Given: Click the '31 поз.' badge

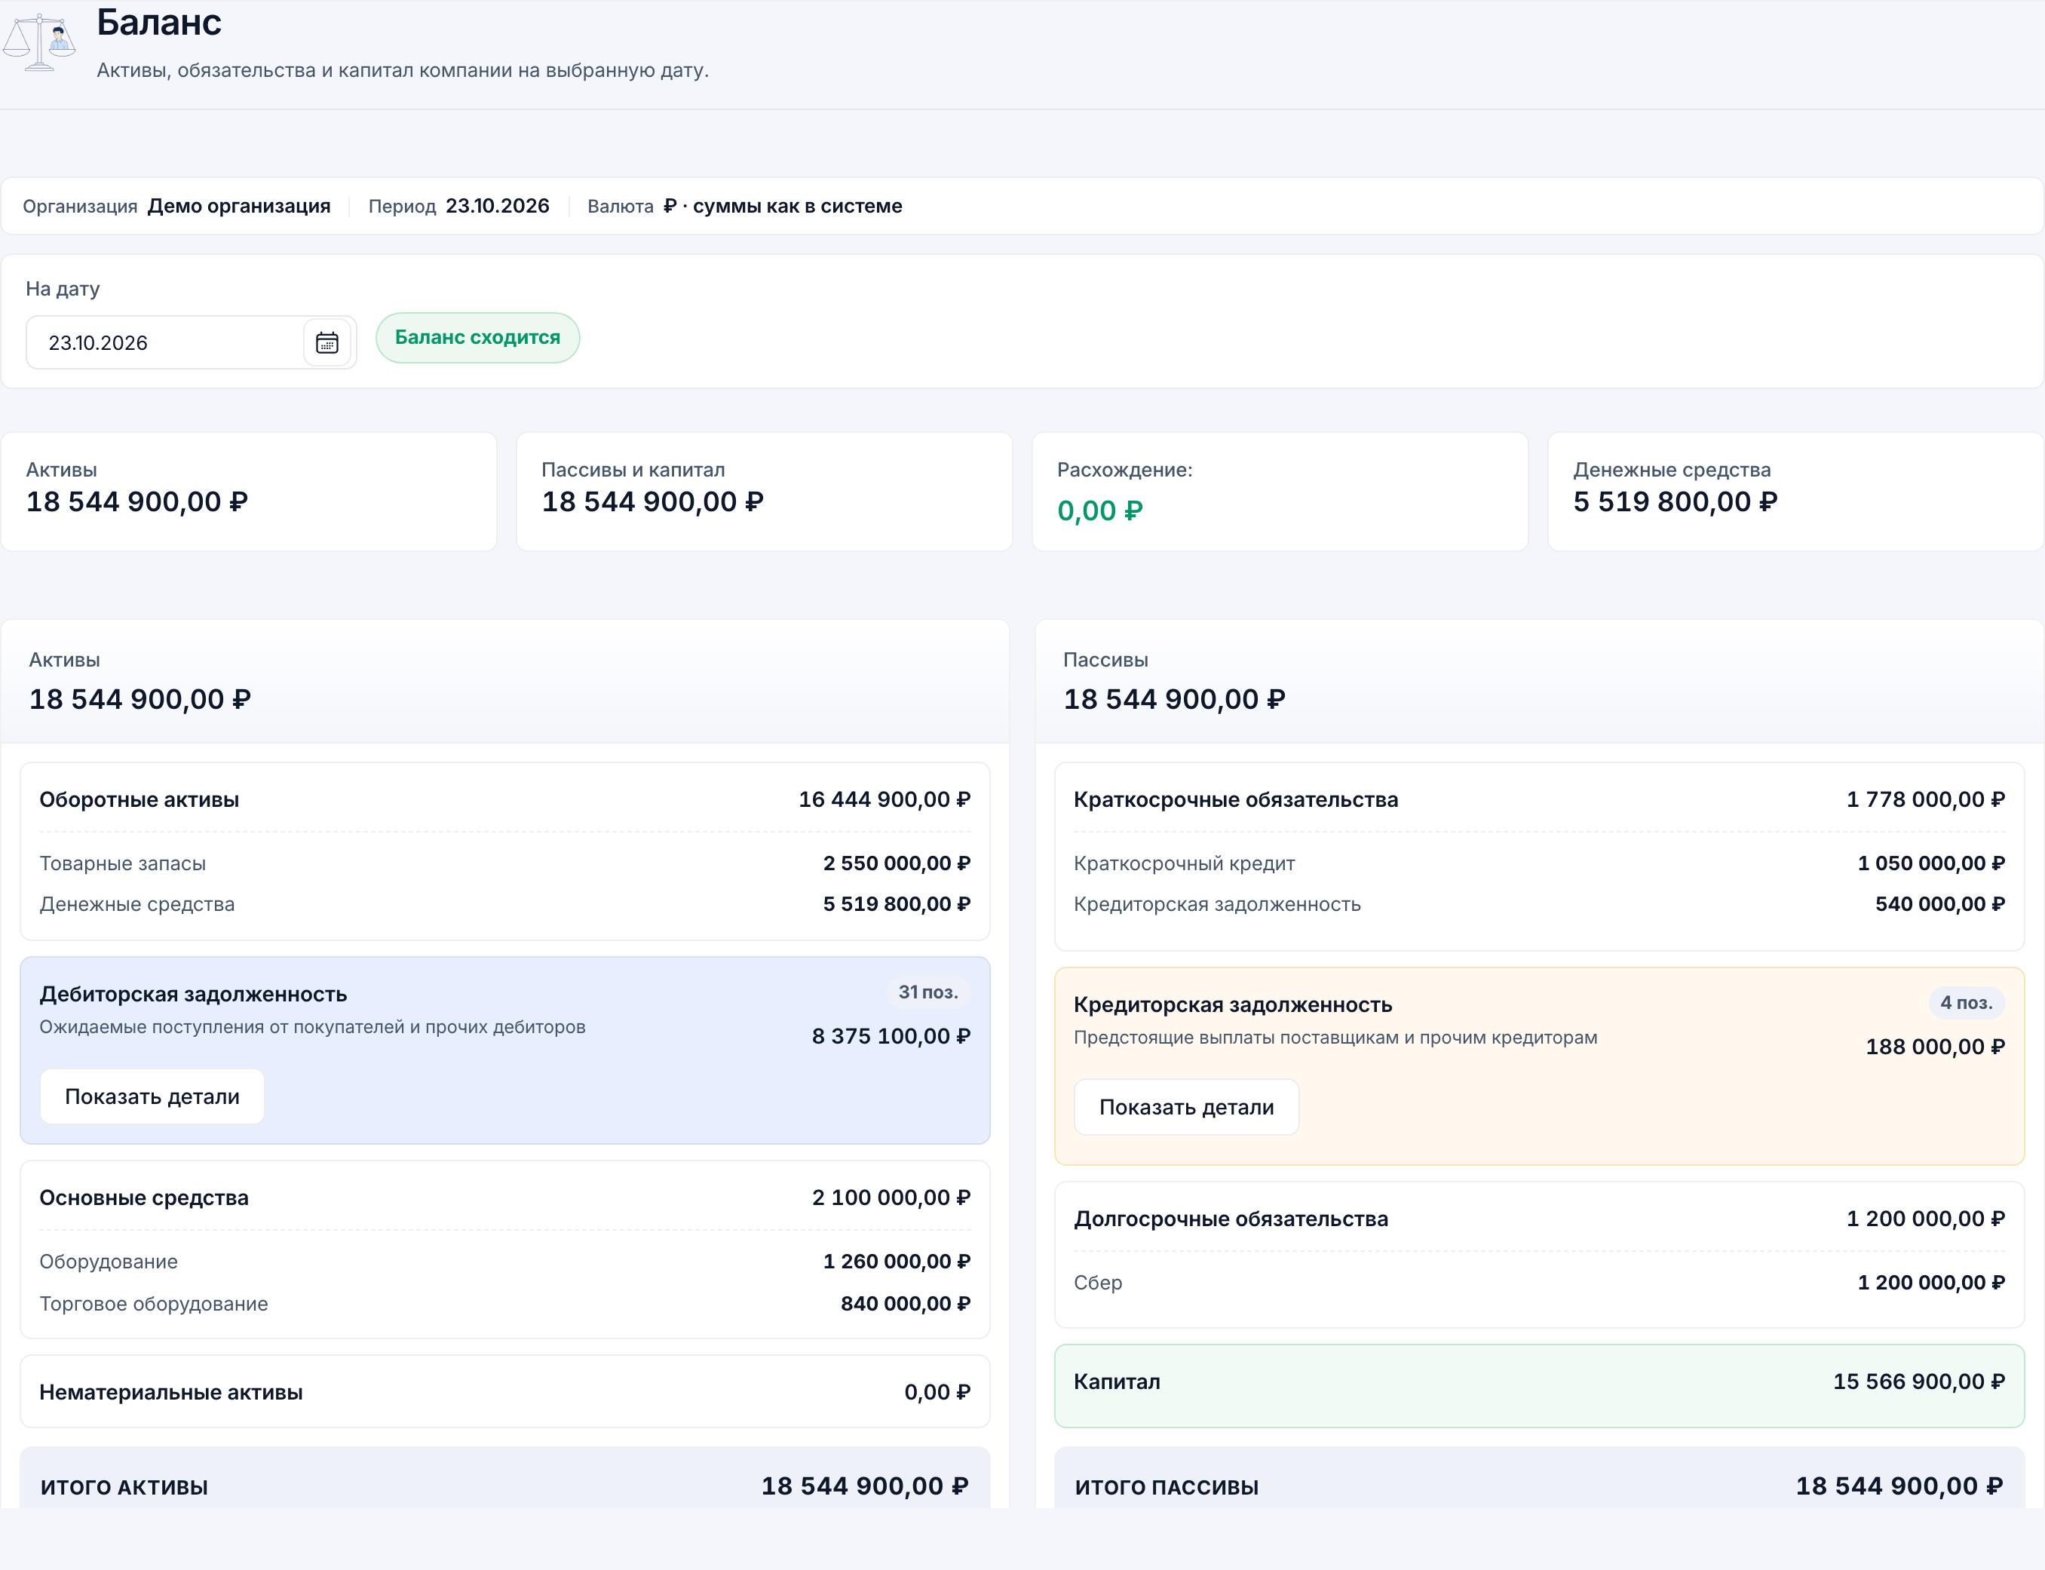Looking at the screenshot, I should pyautogui.click(x=927, y=992).
